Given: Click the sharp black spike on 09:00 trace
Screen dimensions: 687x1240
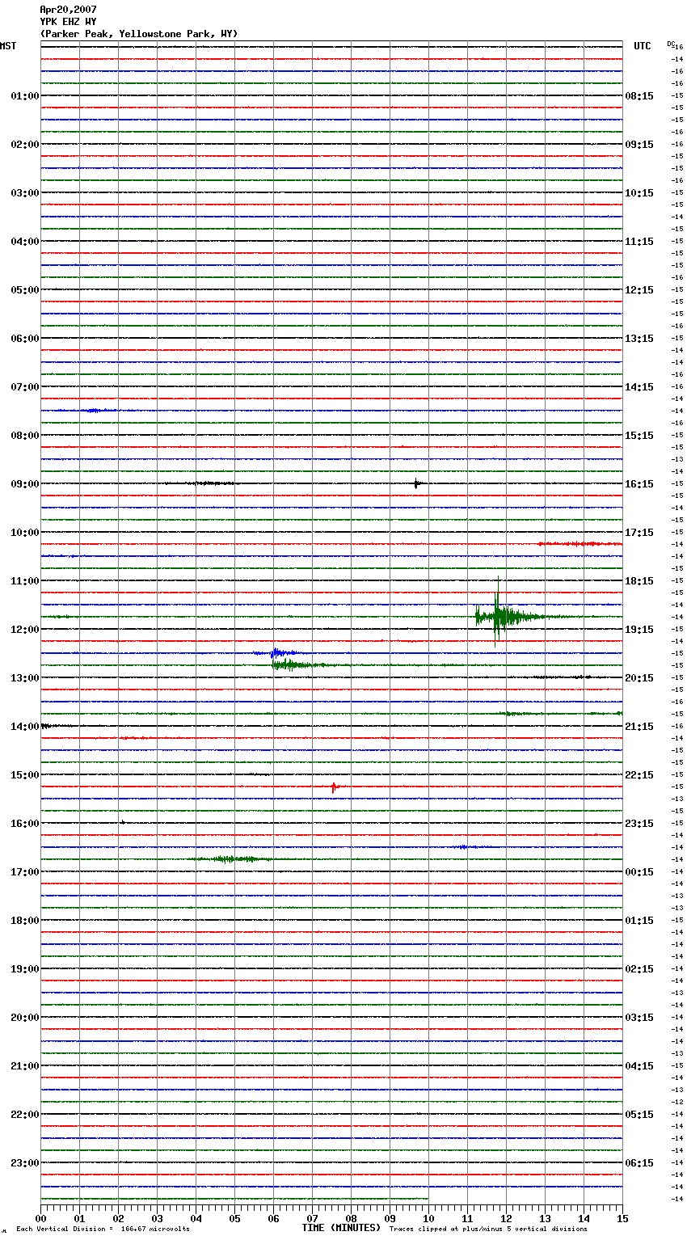Looking at the screenshot, I should point(416,484).
